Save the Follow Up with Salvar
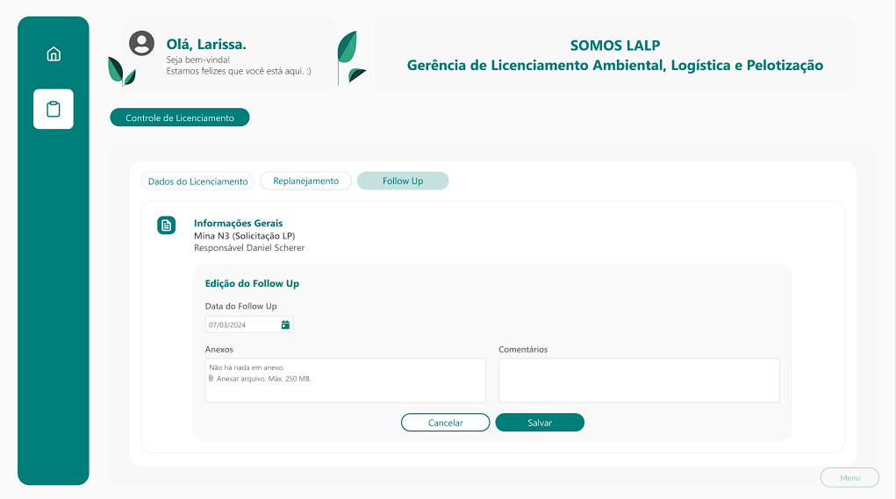Image resolution: width=896 pixels, height=499 pixels. point(540,423)
